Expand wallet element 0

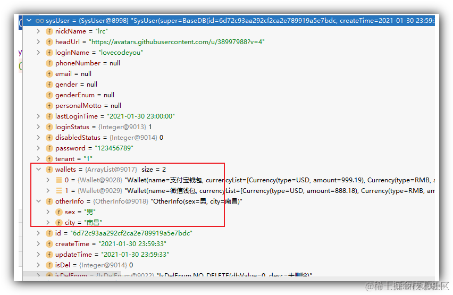(x=48, y=180)
